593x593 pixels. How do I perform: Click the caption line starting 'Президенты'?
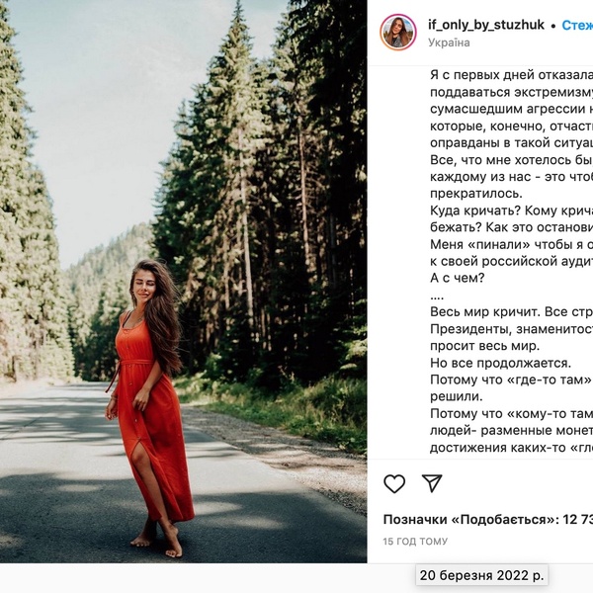point(511,328)
